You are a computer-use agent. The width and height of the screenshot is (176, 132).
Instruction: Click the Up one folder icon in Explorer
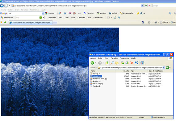tap(107, 63)
